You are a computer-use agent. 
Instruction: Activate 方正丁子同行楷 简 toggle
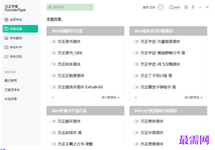(136, 75)
